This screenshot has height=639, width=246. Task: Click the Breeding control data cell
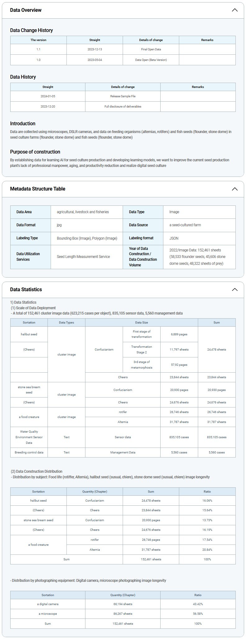29,453
